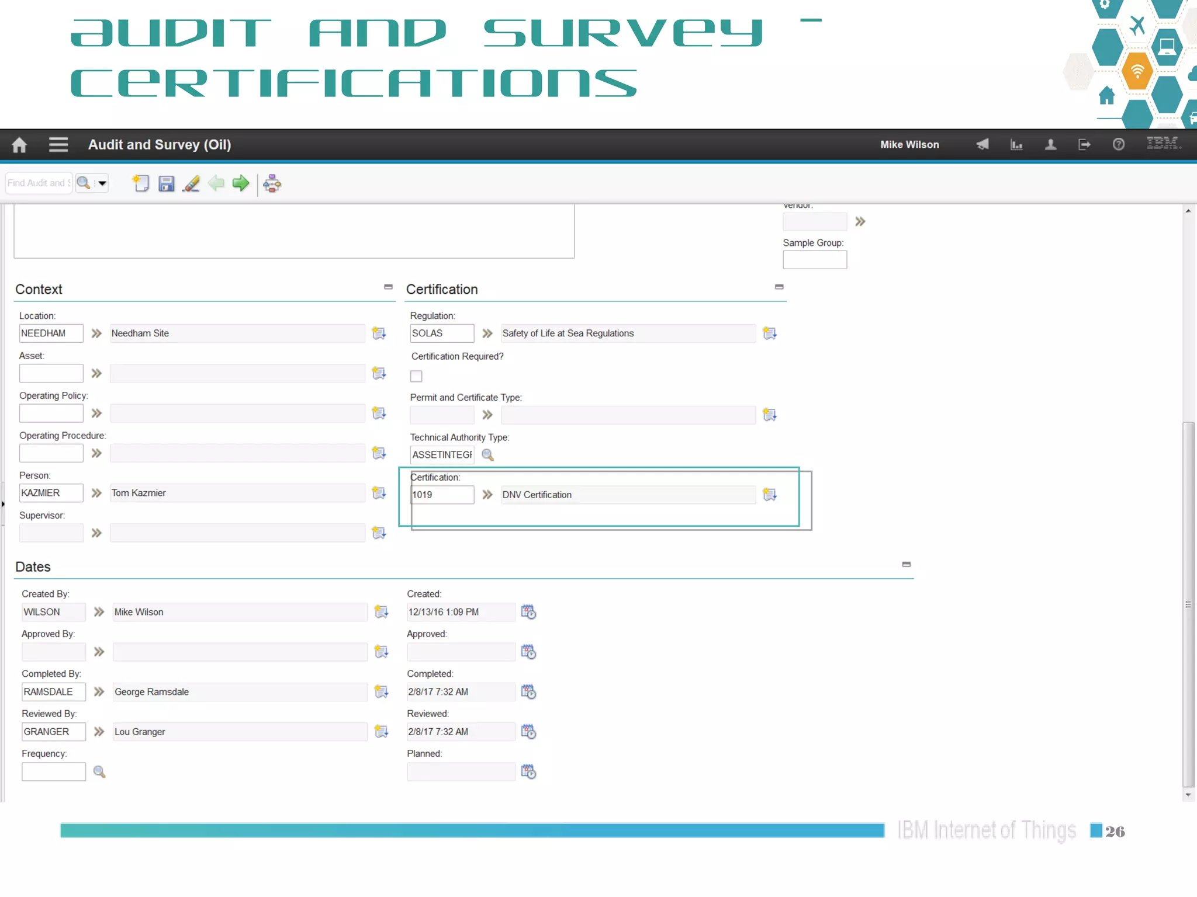The width and height of the screenshot is (1197, 897).
Task: Click the Save record disk icon
Action: pos(167,183)
